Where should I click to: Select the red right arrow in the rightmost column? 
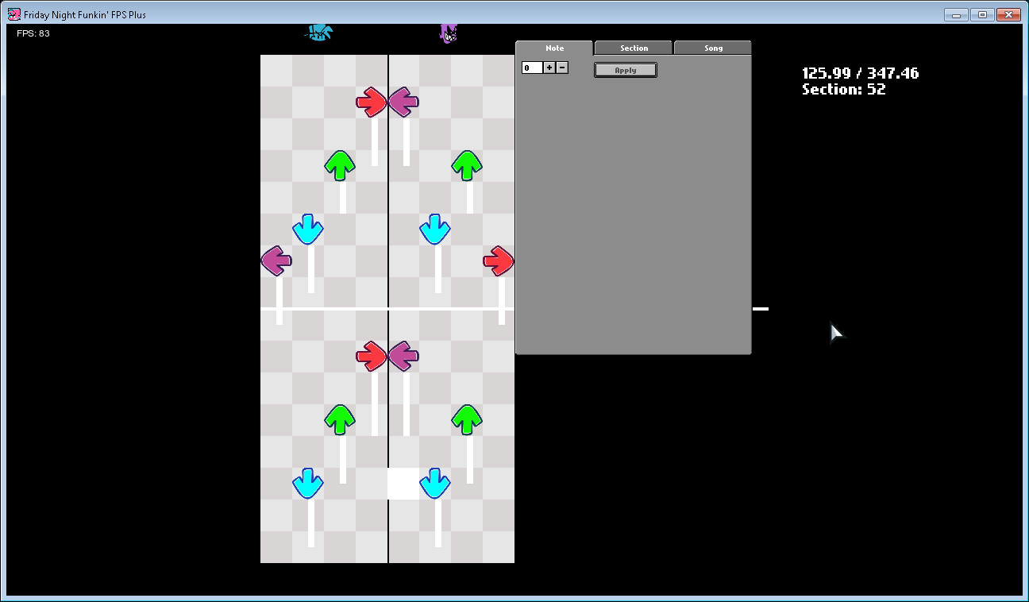[499, 260]
